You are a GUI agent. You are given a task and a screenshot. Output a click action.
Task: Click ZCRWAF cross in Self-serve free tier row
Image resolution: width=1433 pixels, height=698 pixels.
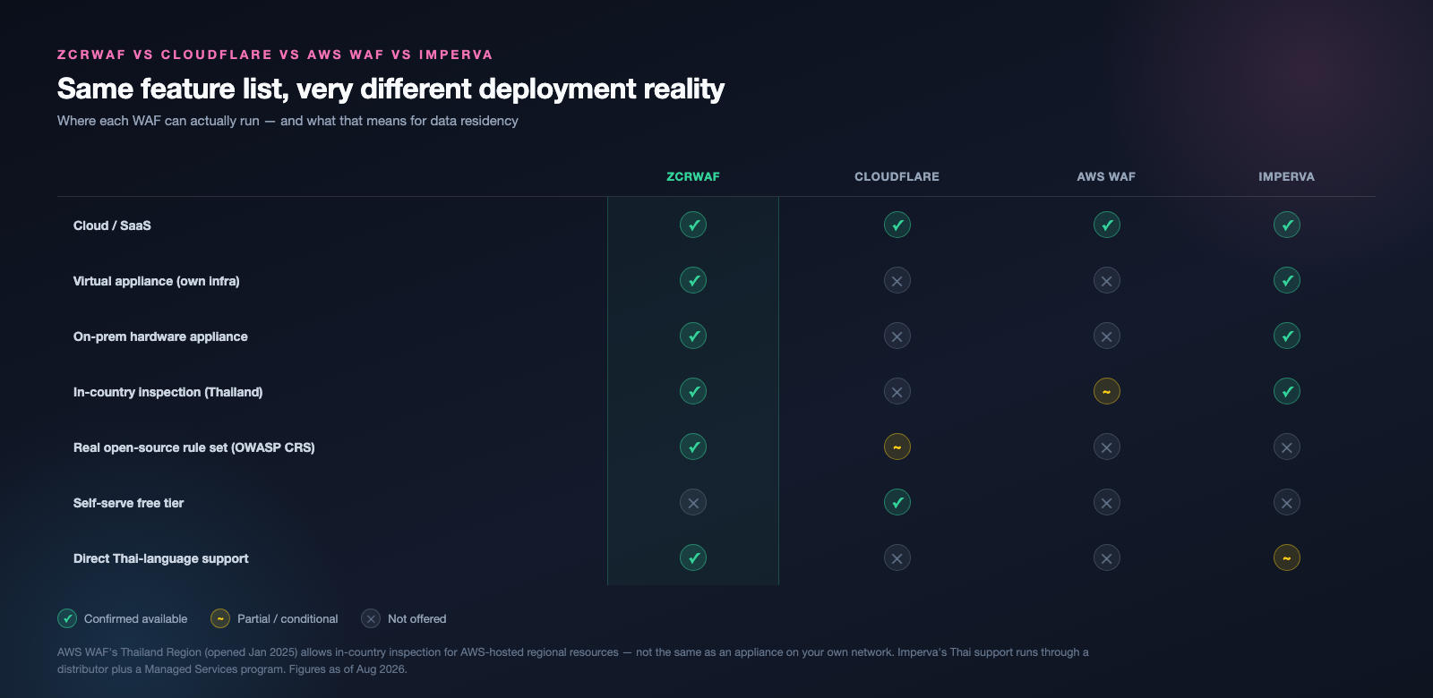coord(693,502)
